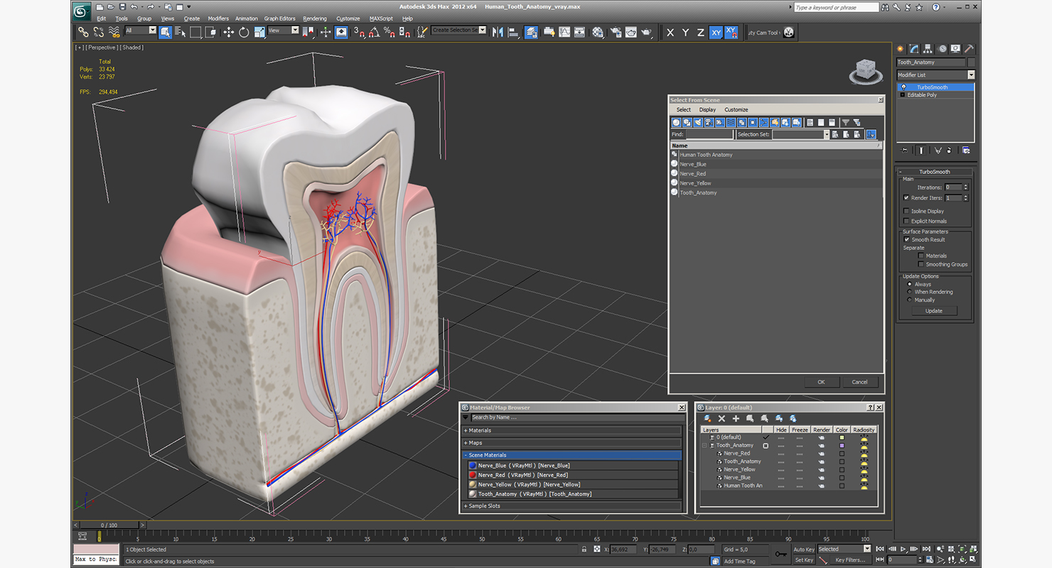Enable Separate by Materials checkbox
Screen dimensions: 1052x568
pos(921,256)
